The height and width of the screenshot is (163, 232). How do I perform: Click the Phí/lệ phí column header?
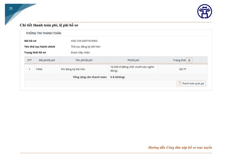(x=133, y=60)
